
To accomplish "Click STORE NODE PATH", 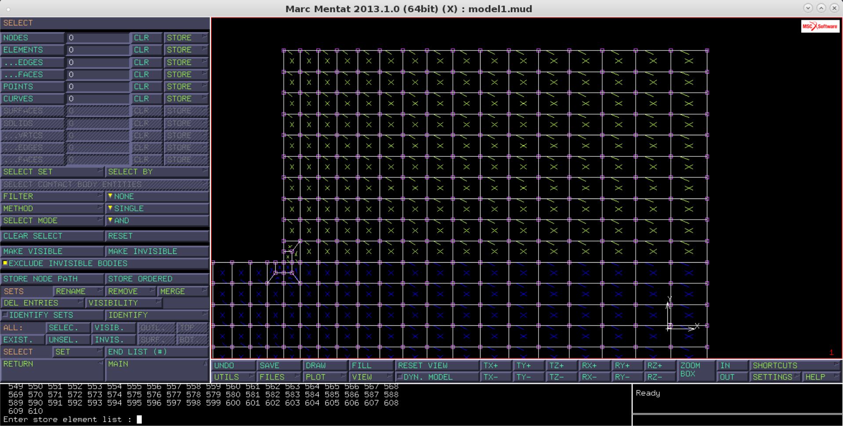I will point(52,279).
